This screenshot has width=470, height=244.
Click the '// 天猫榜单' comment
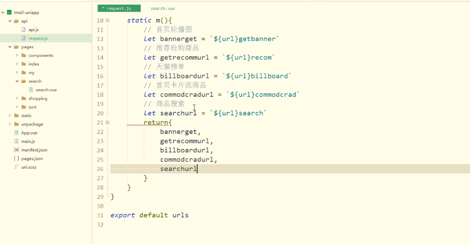point(164,67)
